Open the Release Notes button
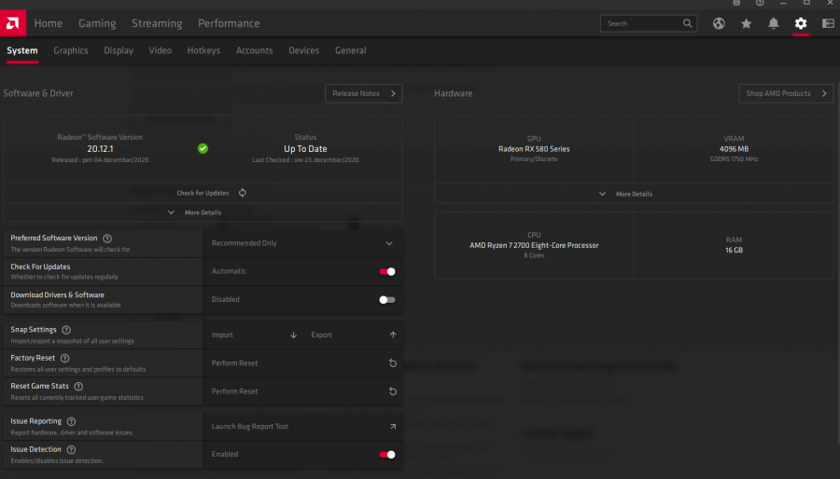The image size is (840, 479). pyautogui.click(x=364, y=93)
